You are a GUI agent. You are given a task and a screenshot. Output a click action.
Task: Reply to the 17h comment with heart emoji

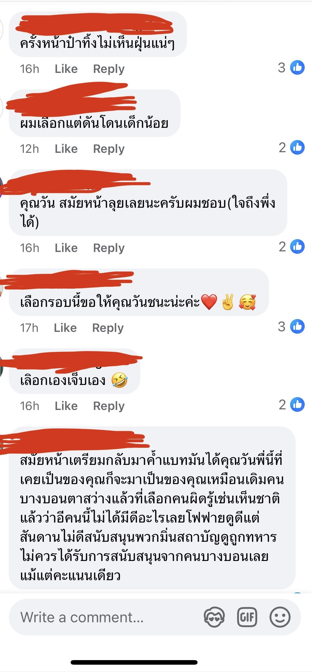pos(108,328)
